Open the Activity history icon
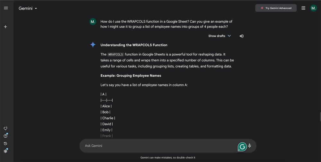 [x=5, y=144]
